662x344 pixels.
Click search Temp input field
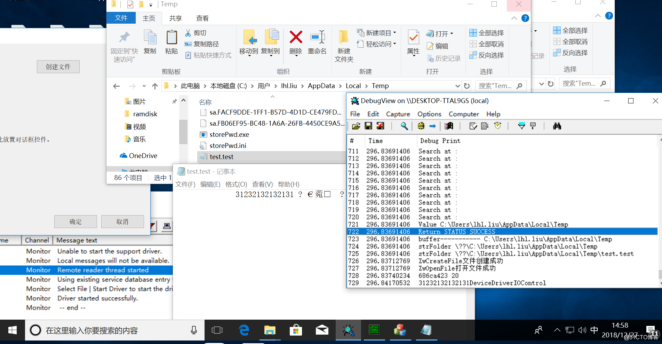(501, 86)
